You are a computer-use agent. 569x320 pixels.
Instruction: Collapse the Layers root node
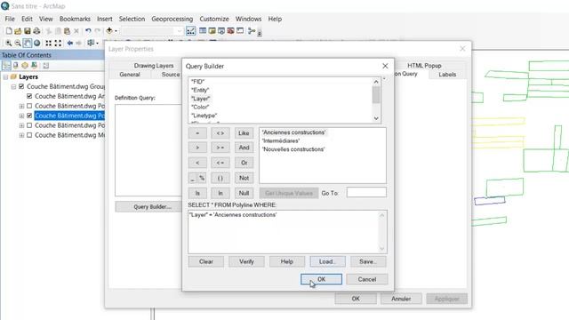tap(5, 77)
